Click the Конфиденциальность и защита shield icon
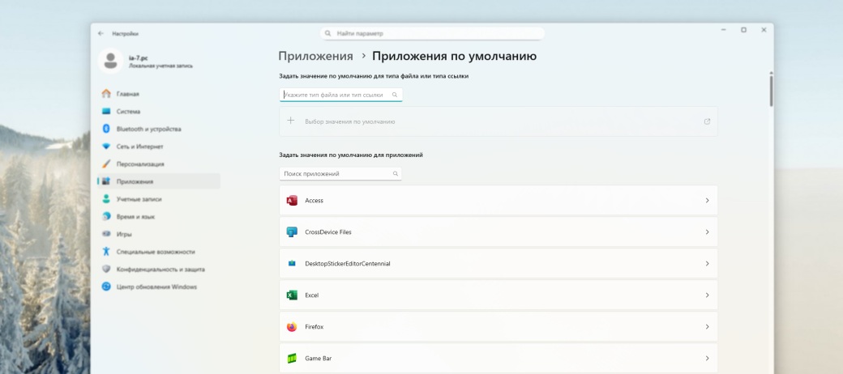This screenshot has height=374, width=843. click(x=106, y=270)
